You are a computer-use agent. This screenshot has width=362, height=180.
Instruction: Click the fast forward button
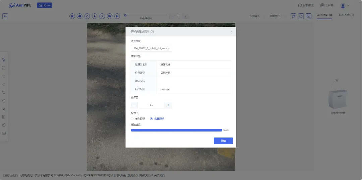coord(110,16)
